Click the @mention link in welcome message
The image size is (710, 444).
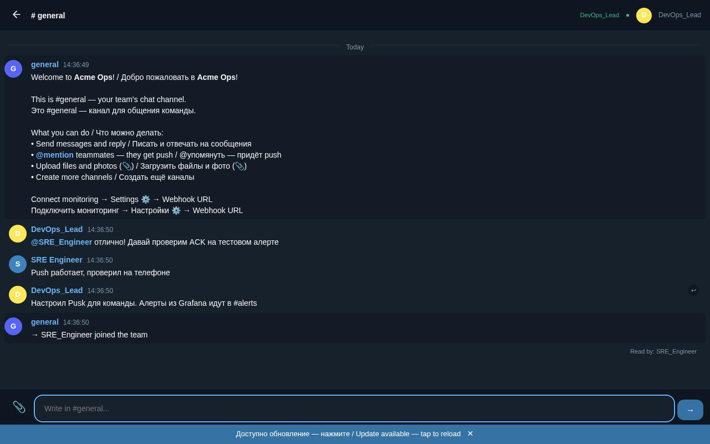55,155
